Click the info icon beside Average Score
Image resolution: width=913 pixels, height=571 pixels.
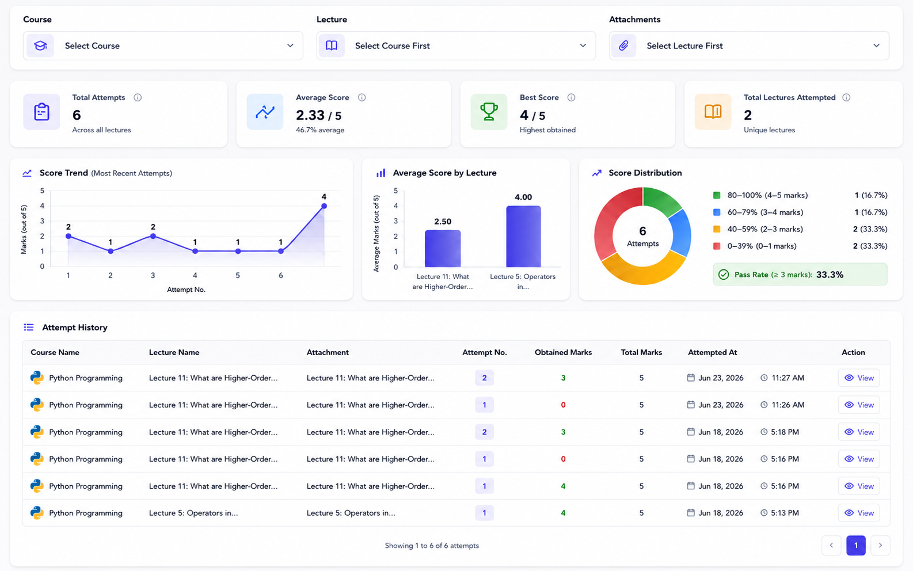[x=362, y=97]
